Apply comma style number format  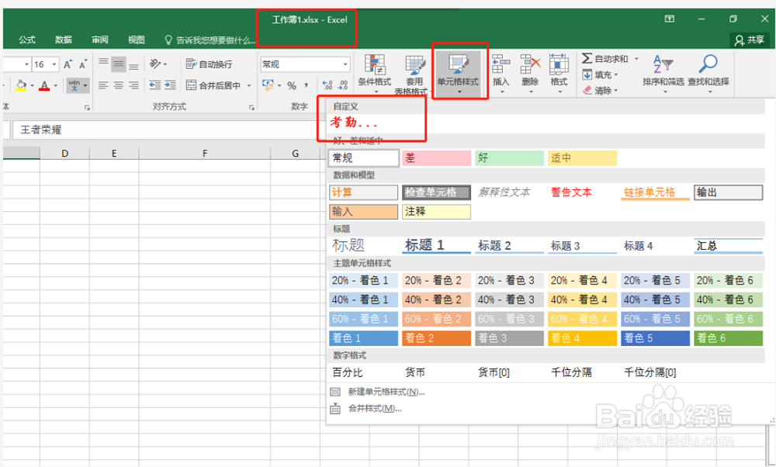click(x=307, y=85)
